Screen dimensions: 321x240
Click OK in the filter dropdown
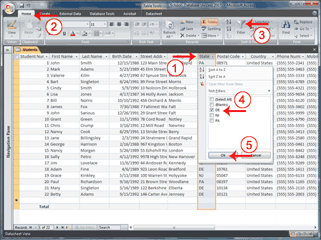pos(223,156)
